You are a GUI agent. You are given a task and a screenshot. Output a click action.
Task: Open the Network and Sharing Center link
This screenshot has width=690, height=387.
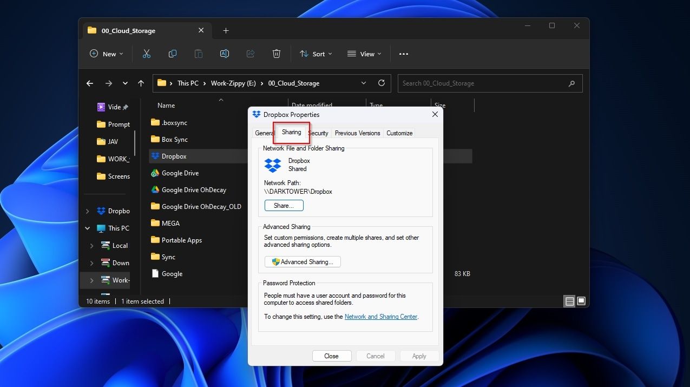(x=380, y=316)
